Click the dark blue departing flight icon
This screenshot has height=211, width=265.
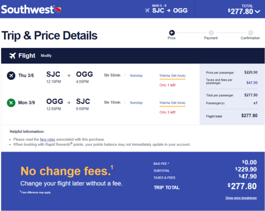pos(11,75)
